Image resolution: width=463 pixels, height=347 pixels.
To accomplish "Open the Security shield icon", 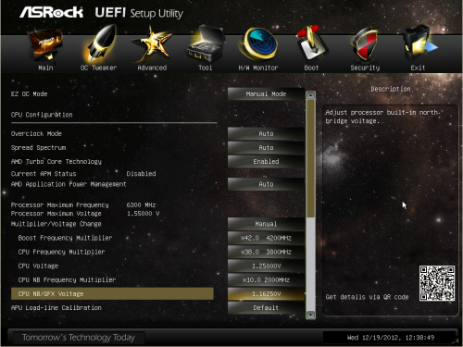I will pyautogui.click(x=365, y=44).
